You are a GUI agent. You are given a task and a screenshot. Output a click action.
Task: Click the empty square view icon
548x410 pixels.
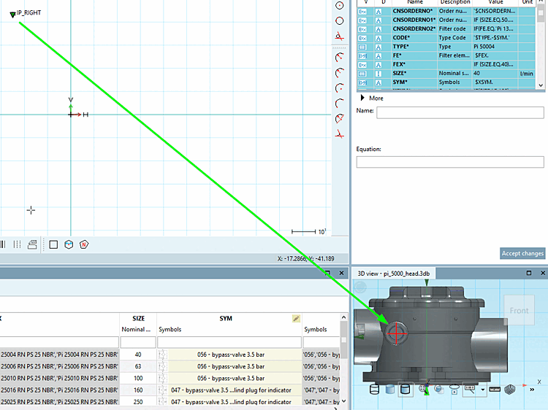[x=53, y=244]
